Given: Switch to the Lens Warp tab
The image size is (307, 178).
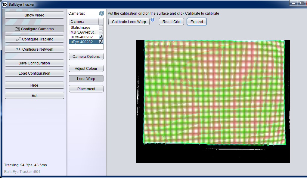Looking at the screenshot, I should (86, 79).
